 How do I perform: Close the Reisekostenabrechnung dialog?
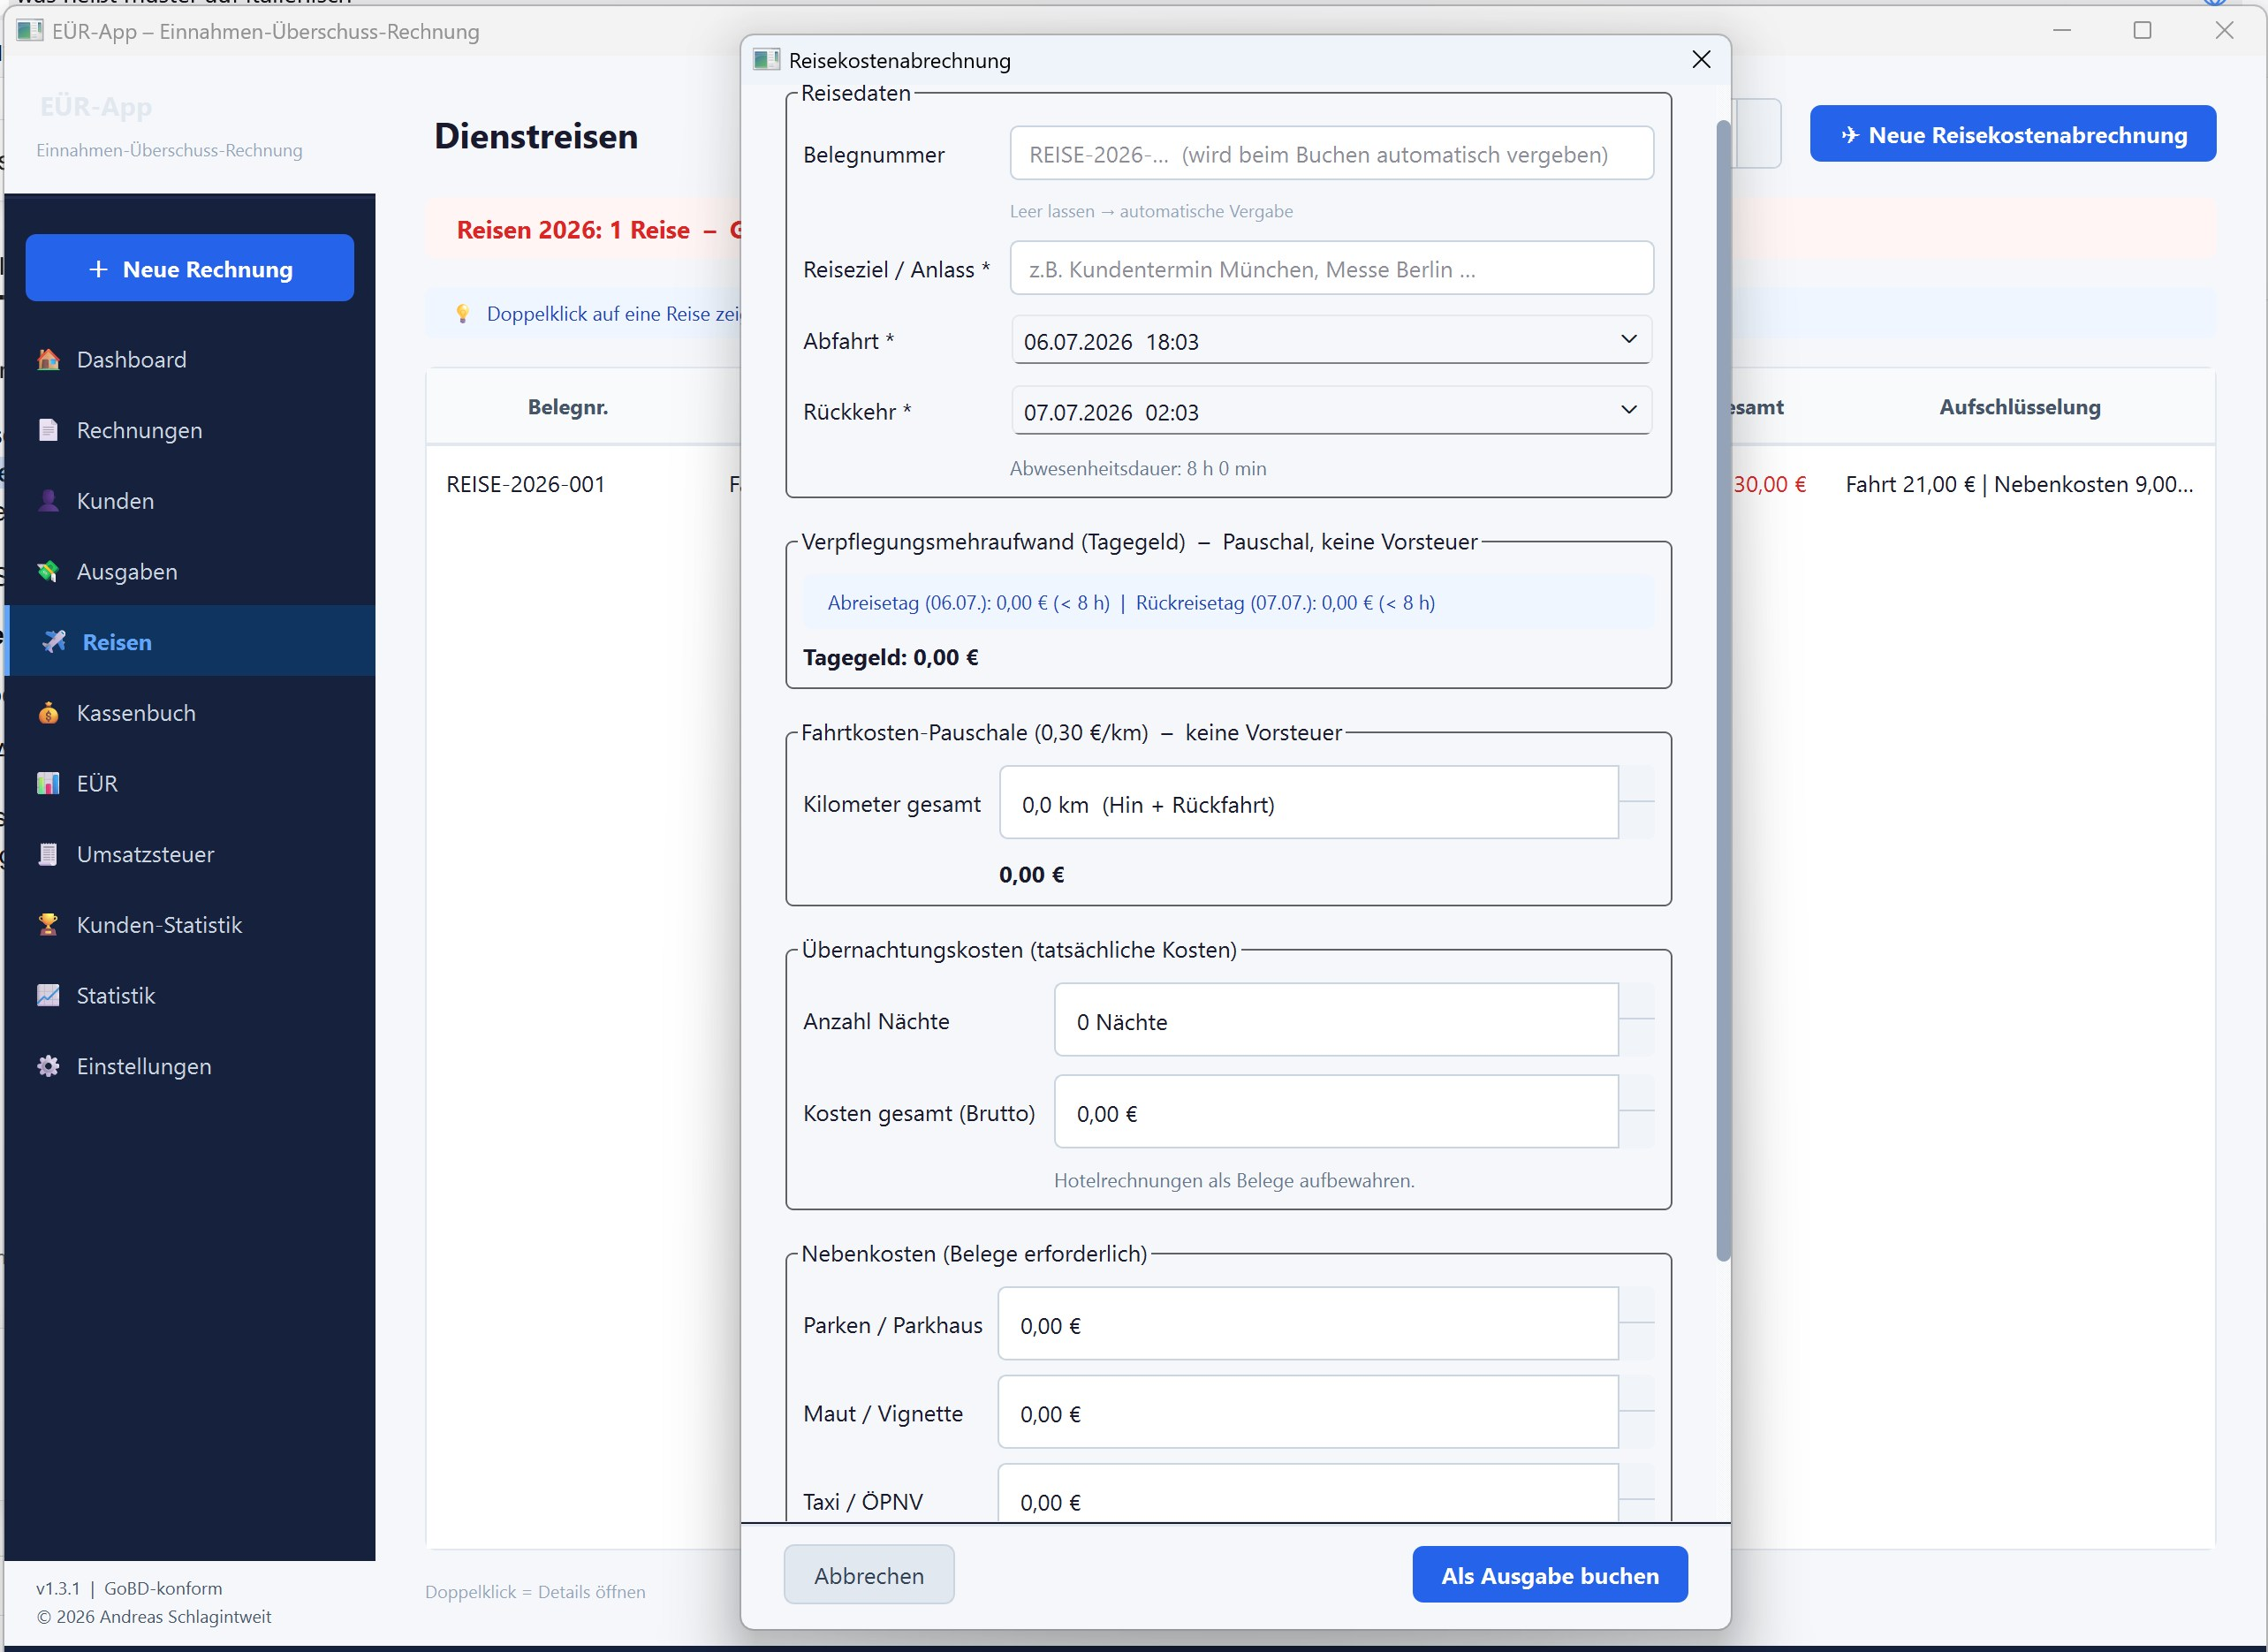1701,59
